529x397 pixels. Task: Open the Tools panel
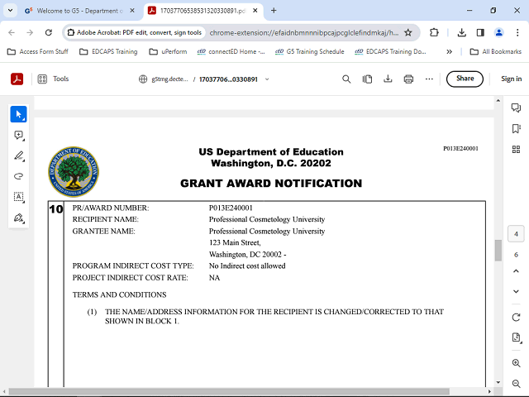(53, 79)
